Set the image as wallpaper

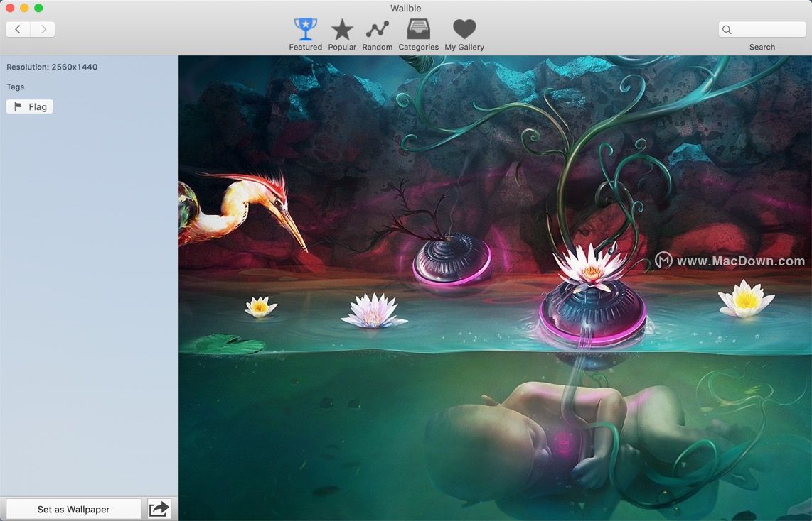(73, 509)
